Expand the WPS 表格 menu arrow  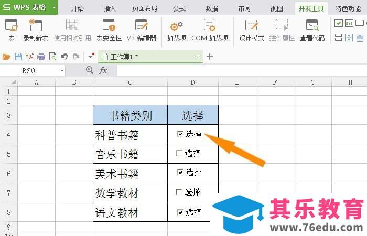54,7
